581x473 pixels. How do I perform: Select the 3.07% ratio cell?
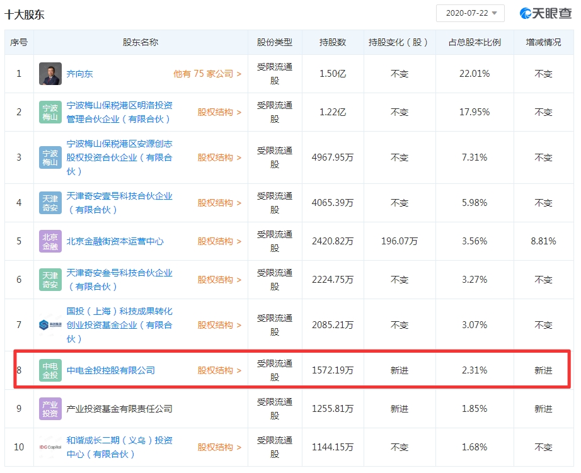tap(475, 325)
